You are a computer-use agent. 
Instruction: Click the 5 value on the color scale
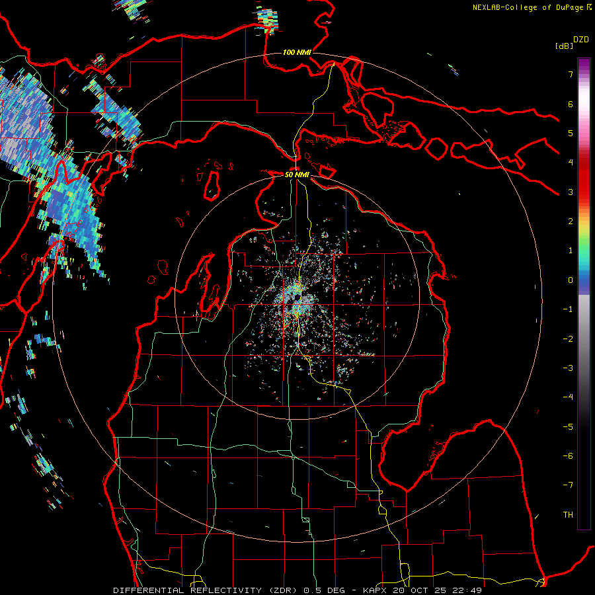pyautogui.click(x=571, y=133)
